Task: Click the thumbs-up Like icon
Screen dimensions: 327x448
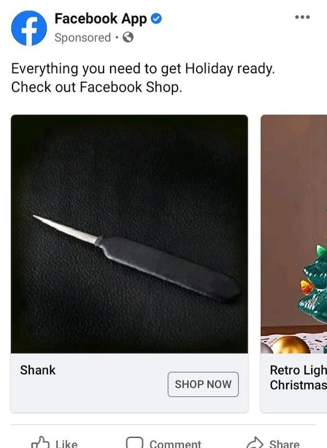Action: point(40,443)
